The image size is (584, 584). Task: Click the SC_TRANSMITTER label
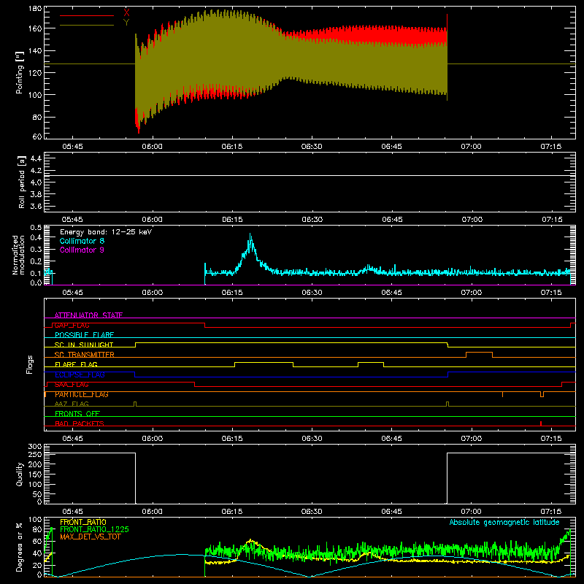pos(85,355)
